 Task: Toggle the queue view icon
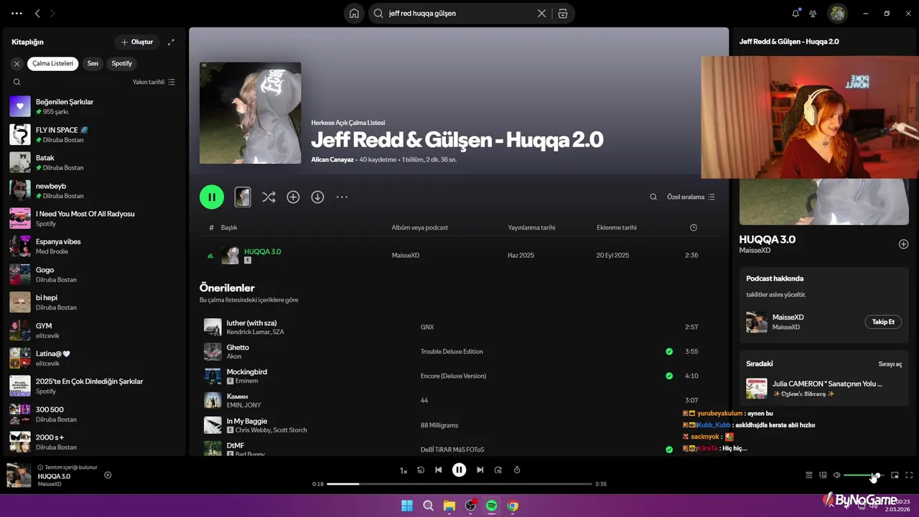click(809, 475)
